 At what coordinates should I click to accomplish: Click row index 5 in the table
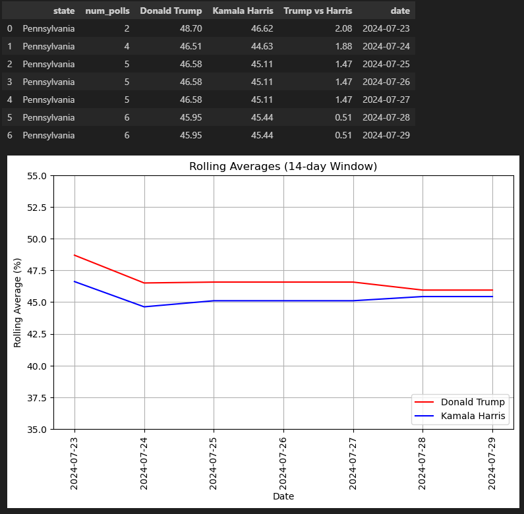click(x=10, y=117)
